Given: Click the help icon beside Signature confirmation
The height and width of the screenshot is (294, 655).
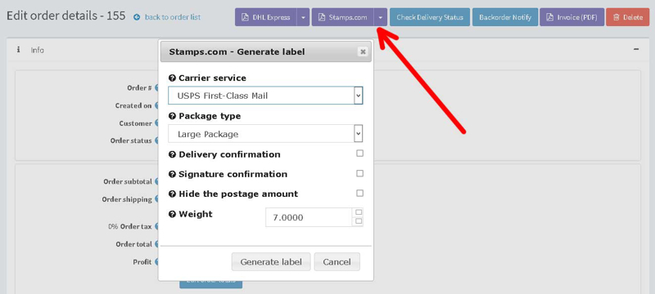Looking at the screenshot, I should click(x=172, y=175).
